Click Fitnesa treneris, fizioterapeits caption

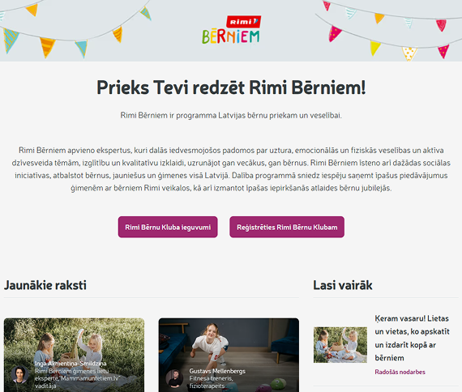click(211, 382)
